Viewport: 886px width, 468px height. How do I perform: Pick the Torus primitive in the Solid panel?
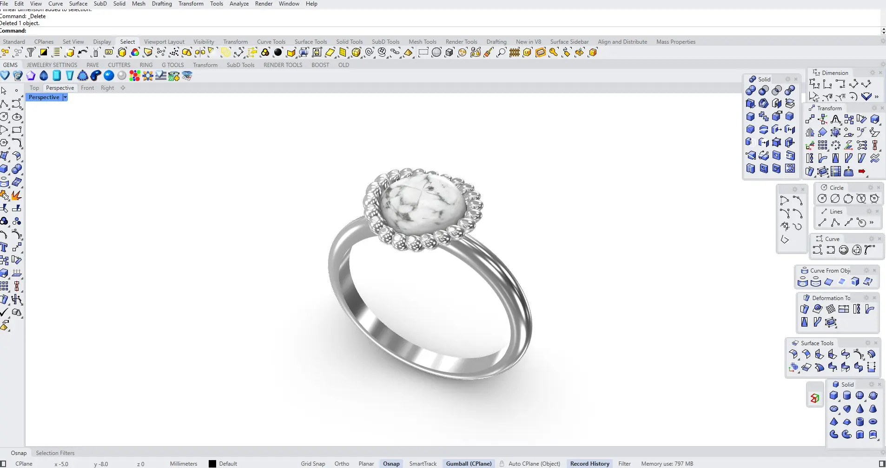[x=873, y=422]
